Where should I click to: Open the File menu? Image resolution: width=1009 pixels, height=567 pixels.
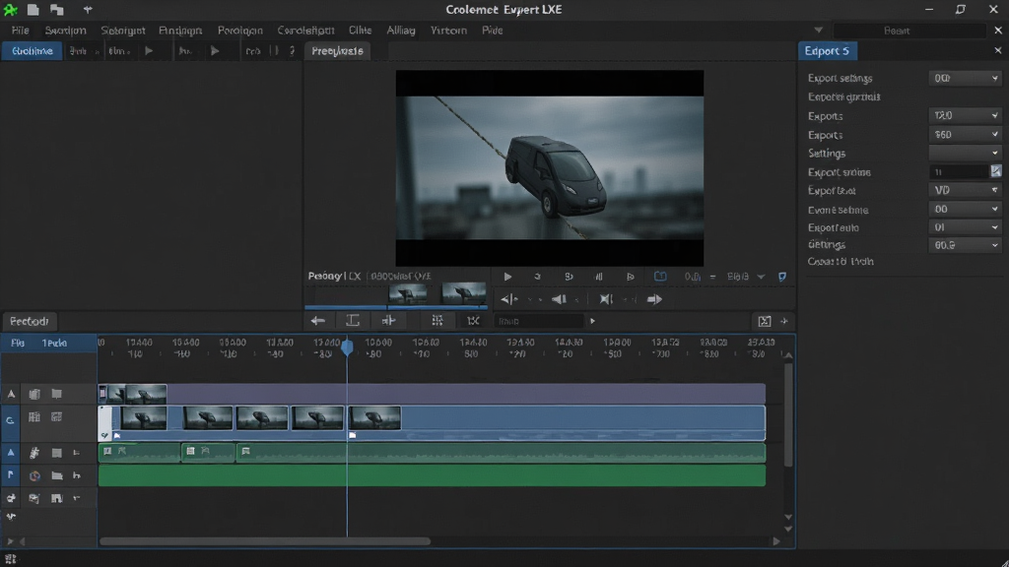20,31
